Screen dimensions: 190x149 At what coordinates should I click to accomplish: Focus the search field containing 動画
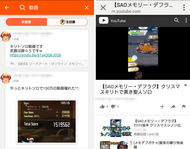[x=54, y=8]
